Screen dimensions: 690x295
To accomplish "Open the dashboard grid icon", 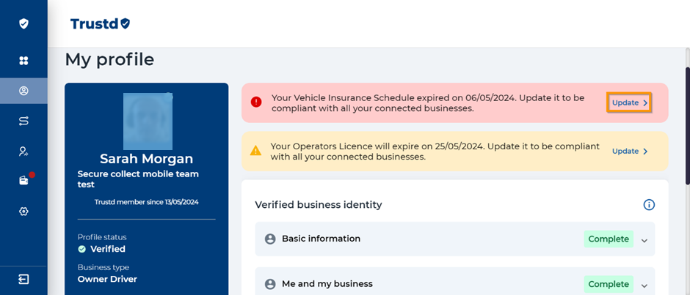I will click(x=23, y=60).
